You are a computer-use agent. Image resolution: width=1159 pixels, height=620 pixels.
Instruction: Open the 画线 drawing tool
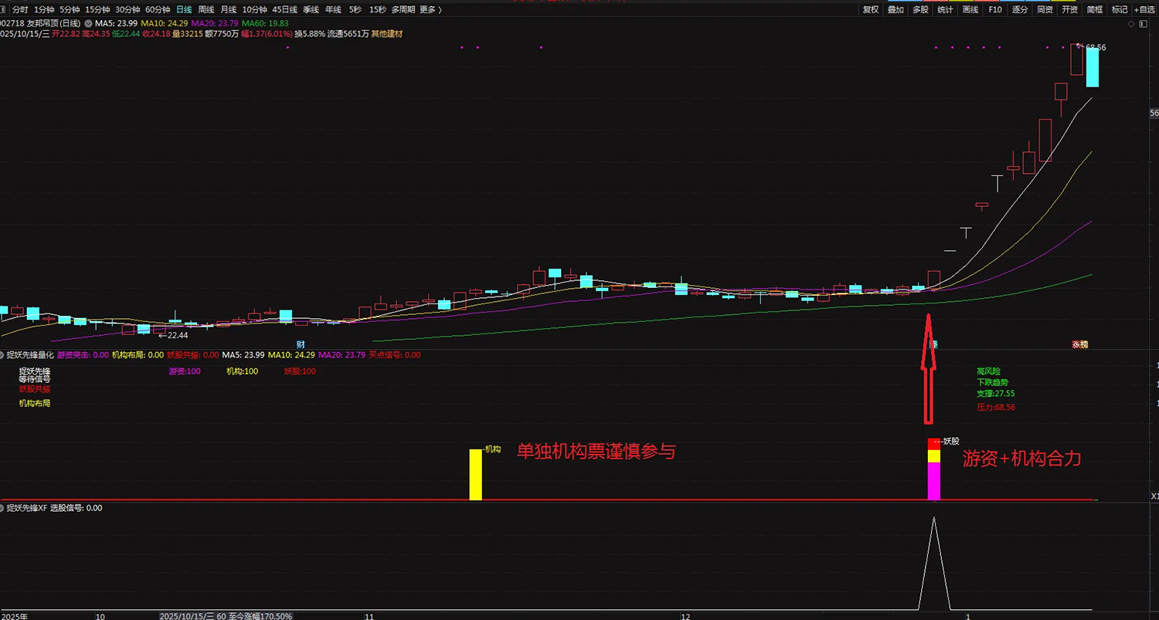pos(970,9)
